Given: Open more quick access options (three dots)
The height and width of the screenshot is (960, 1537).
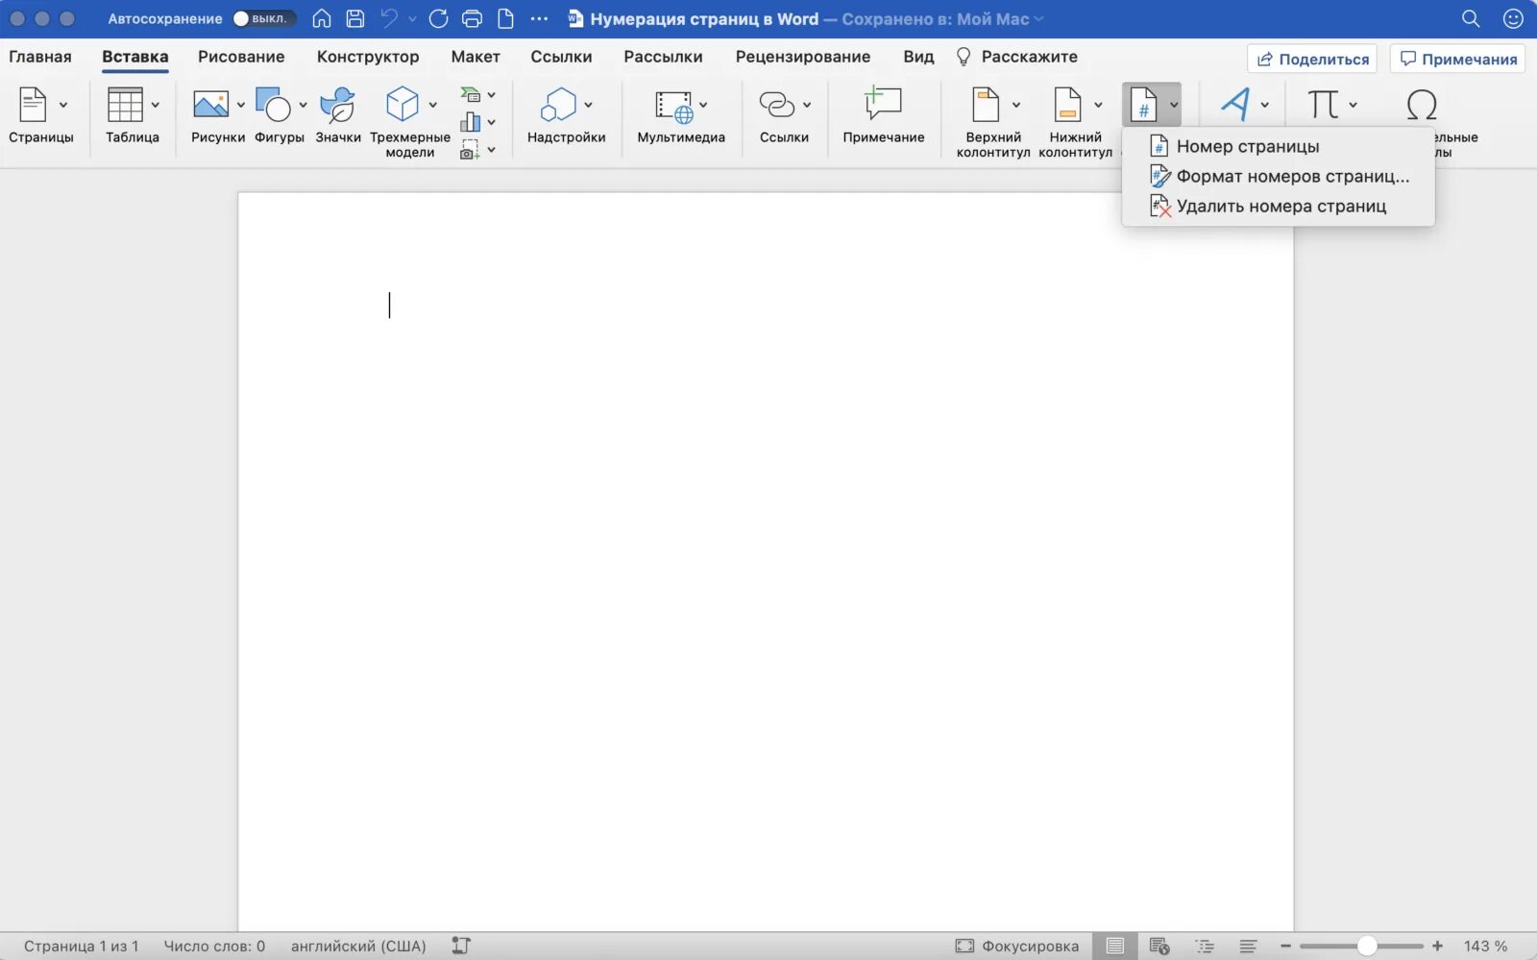Looking at the screenshot, I should click(540, 18).
